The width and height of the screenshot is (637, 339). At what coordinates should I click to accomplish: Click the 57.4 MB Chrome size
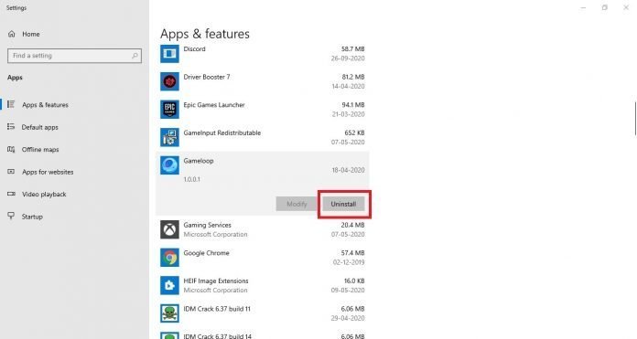(352, 252)
